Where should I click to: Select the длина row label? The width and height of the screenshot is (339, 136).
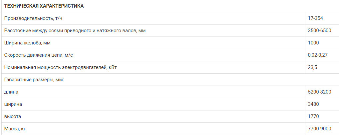click(x=11, y=92)
